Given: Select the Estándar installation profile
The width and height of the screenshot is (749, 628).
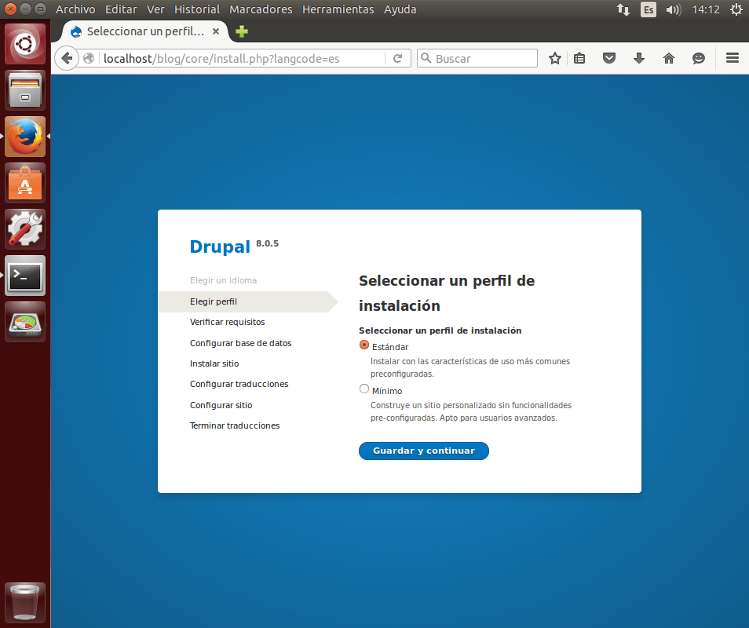Looking at the screenshot, I should tap(364, 345).
